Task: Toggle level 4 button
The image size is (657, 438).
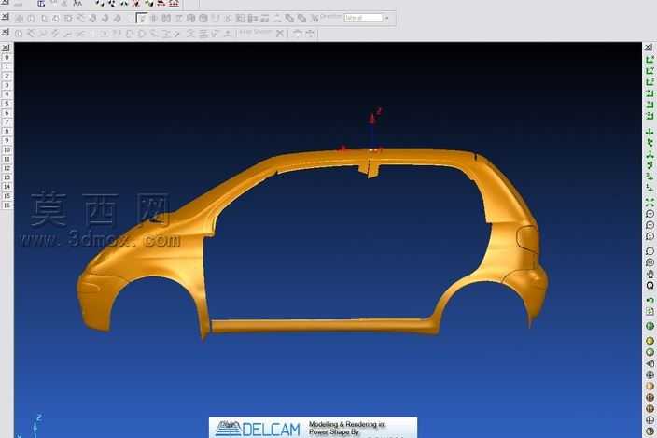Action: point(7,94)
